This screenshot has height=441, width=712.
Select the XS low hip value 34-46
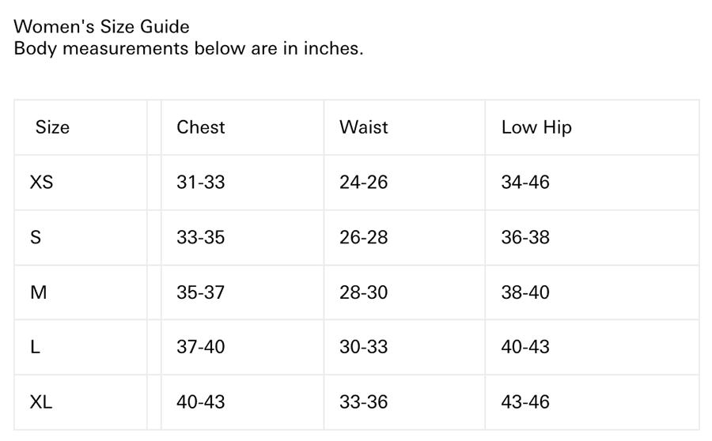point(525,183)
